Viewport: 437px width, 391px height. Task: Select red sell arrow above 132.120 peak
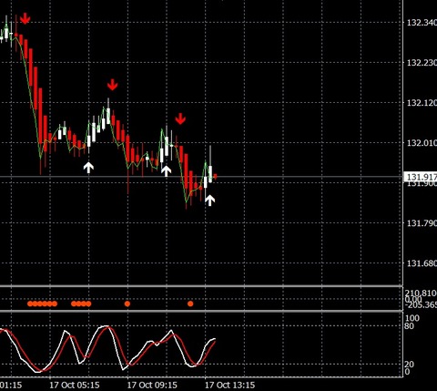[112, 85]
